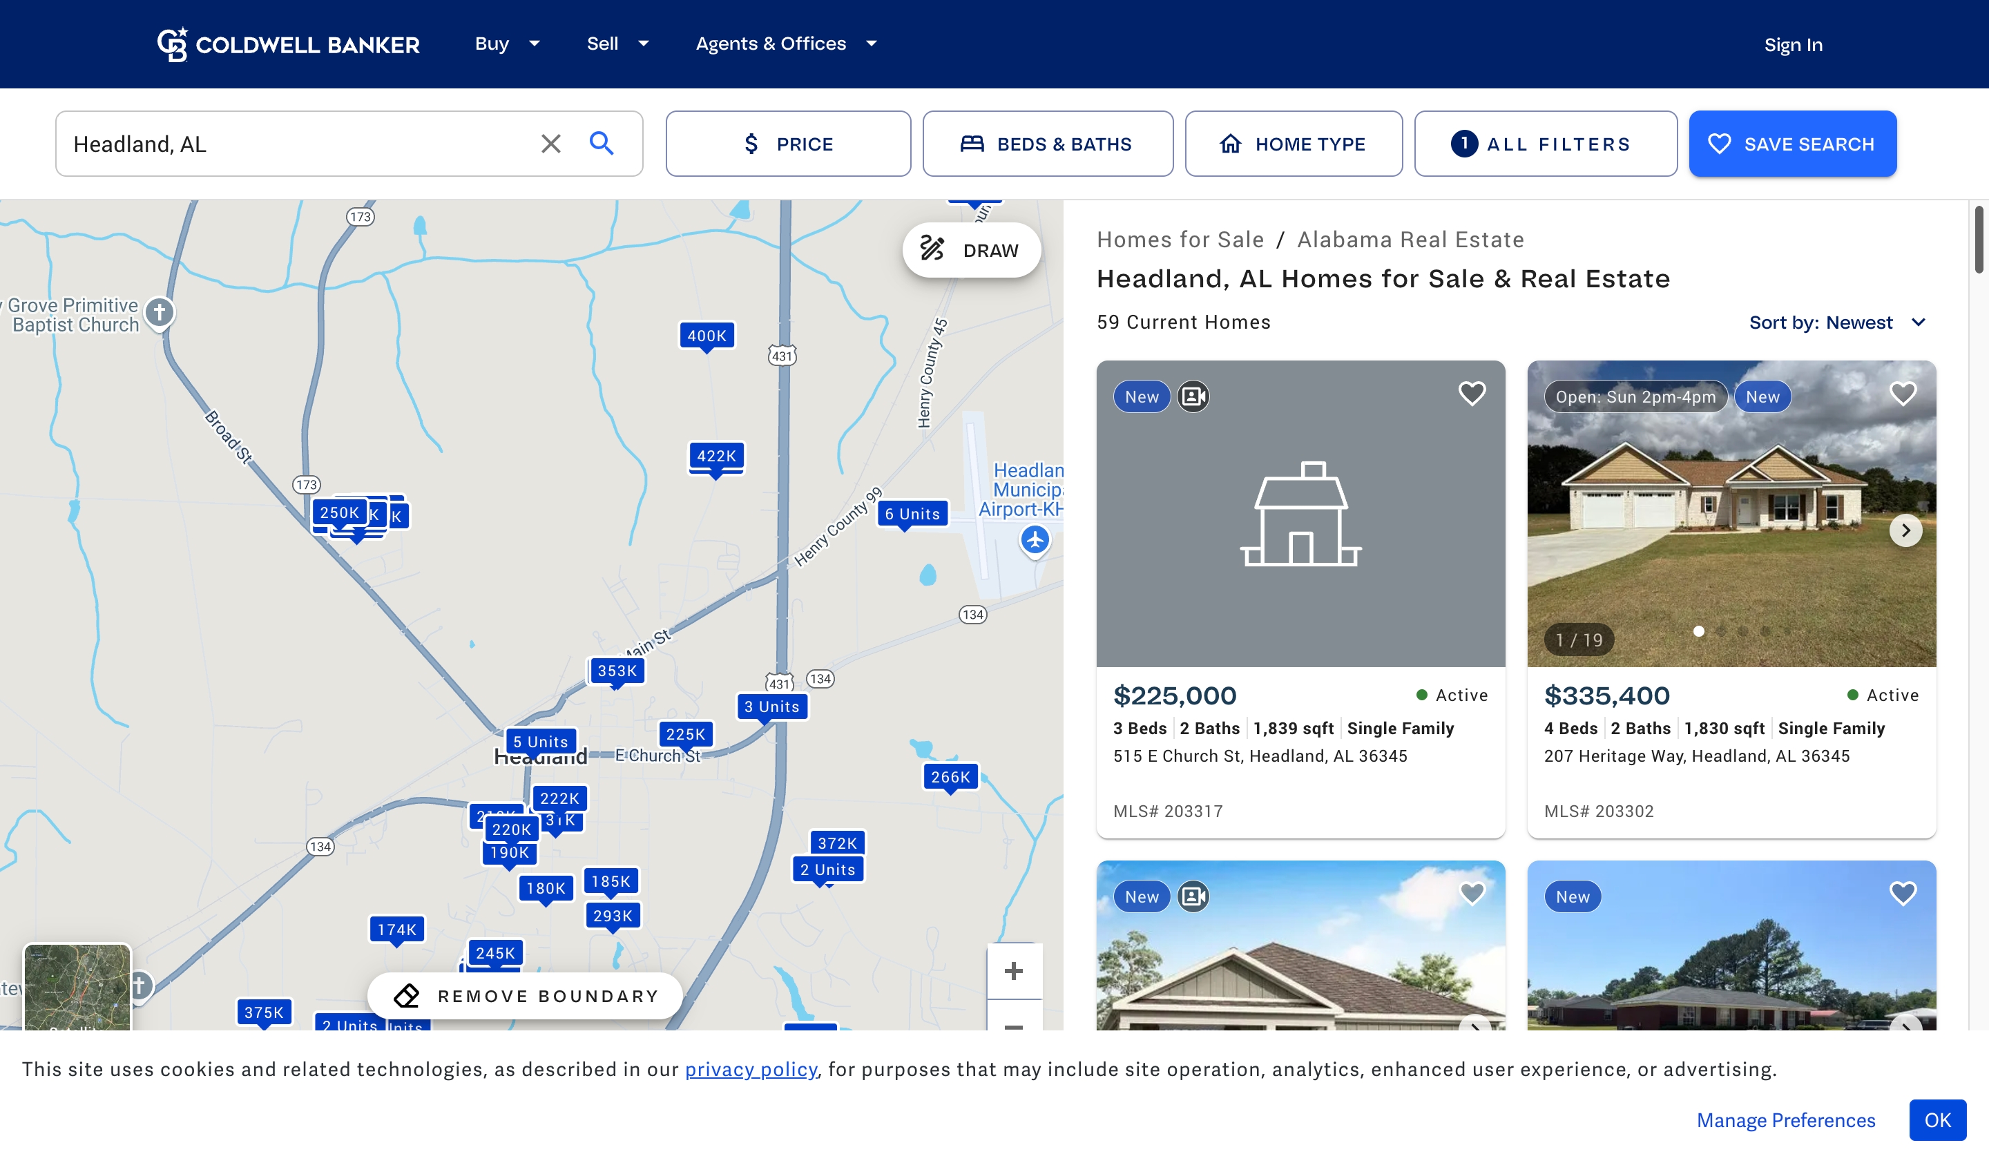Select the 266K map price marker
Screen dimensions: 1989x1163
coord(950,777)
